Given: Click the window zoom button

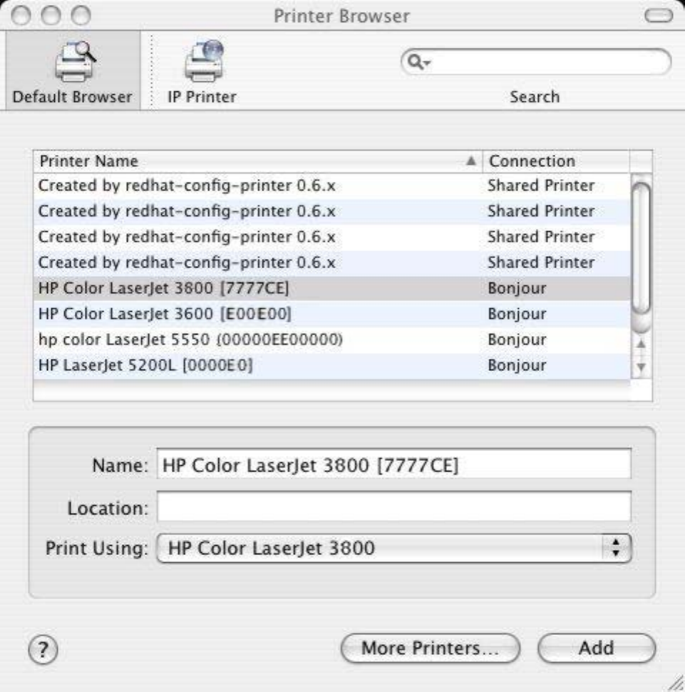Looking at the screenshot, I should tap(81, 16).
